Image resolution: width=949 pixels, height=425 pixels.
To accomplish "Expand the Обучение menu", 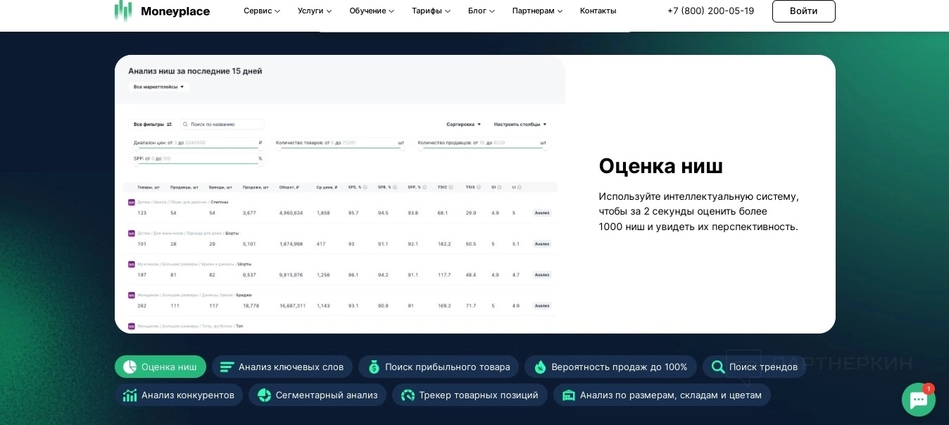I will 372,11.
